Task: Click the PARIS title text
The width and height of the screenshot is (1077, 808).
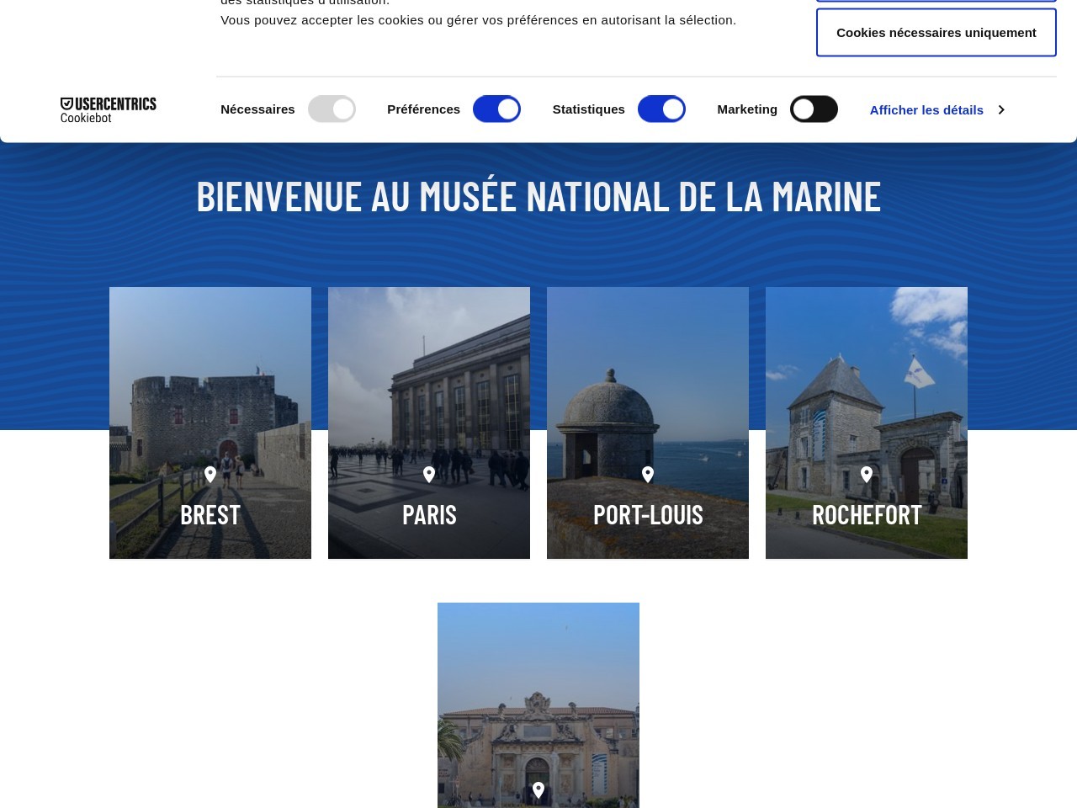Action: pos(429,514)
